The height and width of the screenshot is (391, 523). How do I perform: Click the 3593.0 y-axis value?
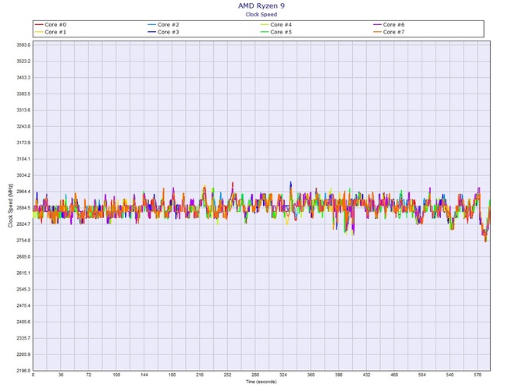coord(23,45)
